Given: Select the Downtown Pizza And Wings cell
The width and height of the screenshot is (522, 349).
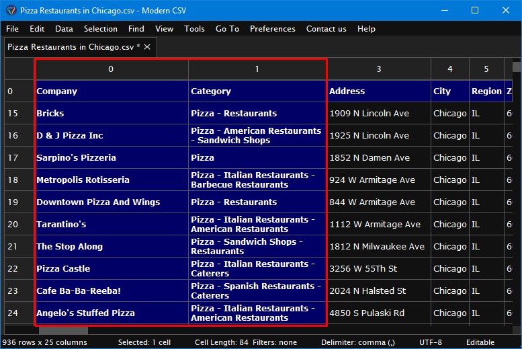Looking at the screenshot, I should pyautogui.click(x=112, y=202).
